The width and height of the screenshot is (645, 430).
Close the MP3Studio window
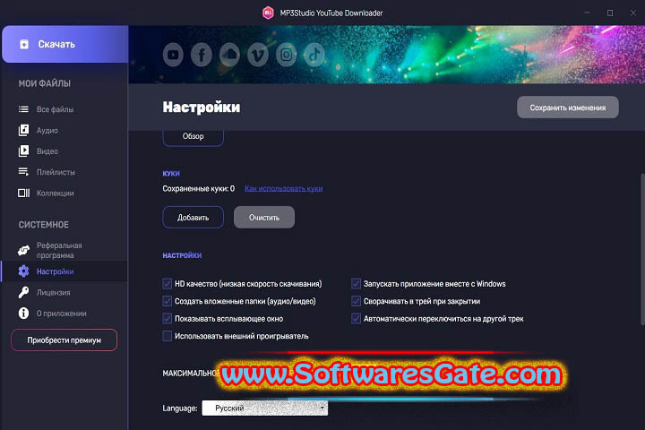pyautogui.click(x=633, y=13)
